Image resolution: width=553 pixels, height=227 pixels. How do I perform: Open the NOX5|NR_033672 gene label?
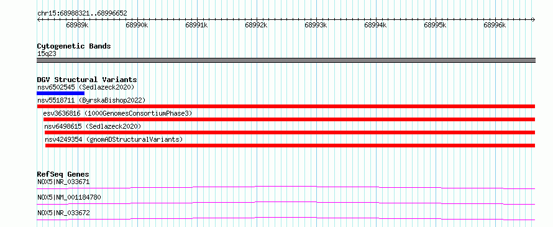coord(63,213)
